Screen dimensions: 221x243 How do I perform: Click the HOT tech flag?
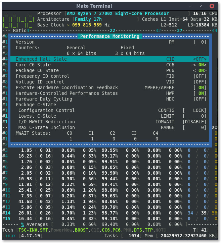pos(159,230)
